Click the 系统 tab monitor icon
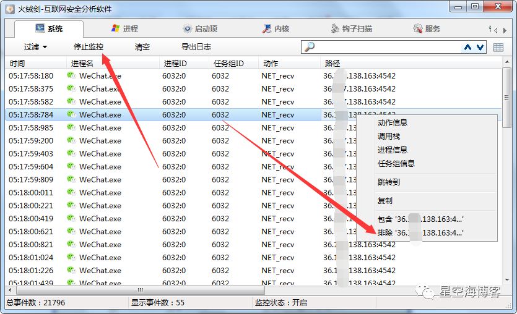The width and height of the screenshot is (517, 314). [40, 28]
